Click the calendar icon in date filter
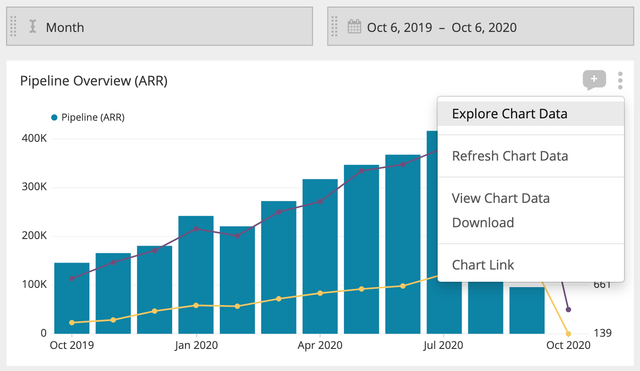The height and width of the screenshot is (371, 640). [354, 26]
